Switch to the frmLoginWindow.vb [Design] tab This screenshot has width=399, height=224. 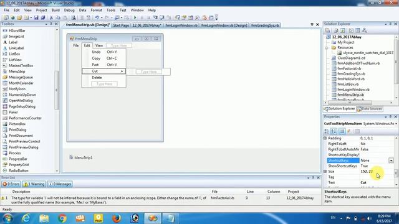pos(224,26)
